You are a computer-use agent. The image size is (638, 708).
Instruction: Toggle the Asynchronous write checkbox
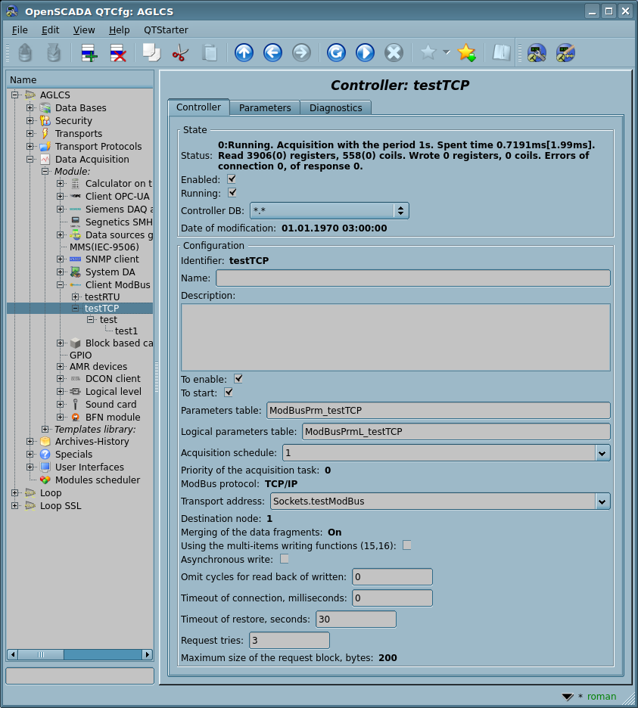click(285, 559)
